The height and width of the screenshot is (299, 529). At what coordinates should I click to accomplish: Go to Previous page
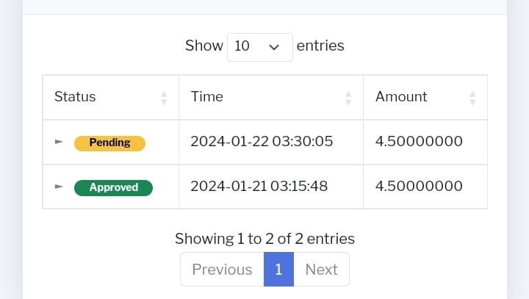coord(223,270)
